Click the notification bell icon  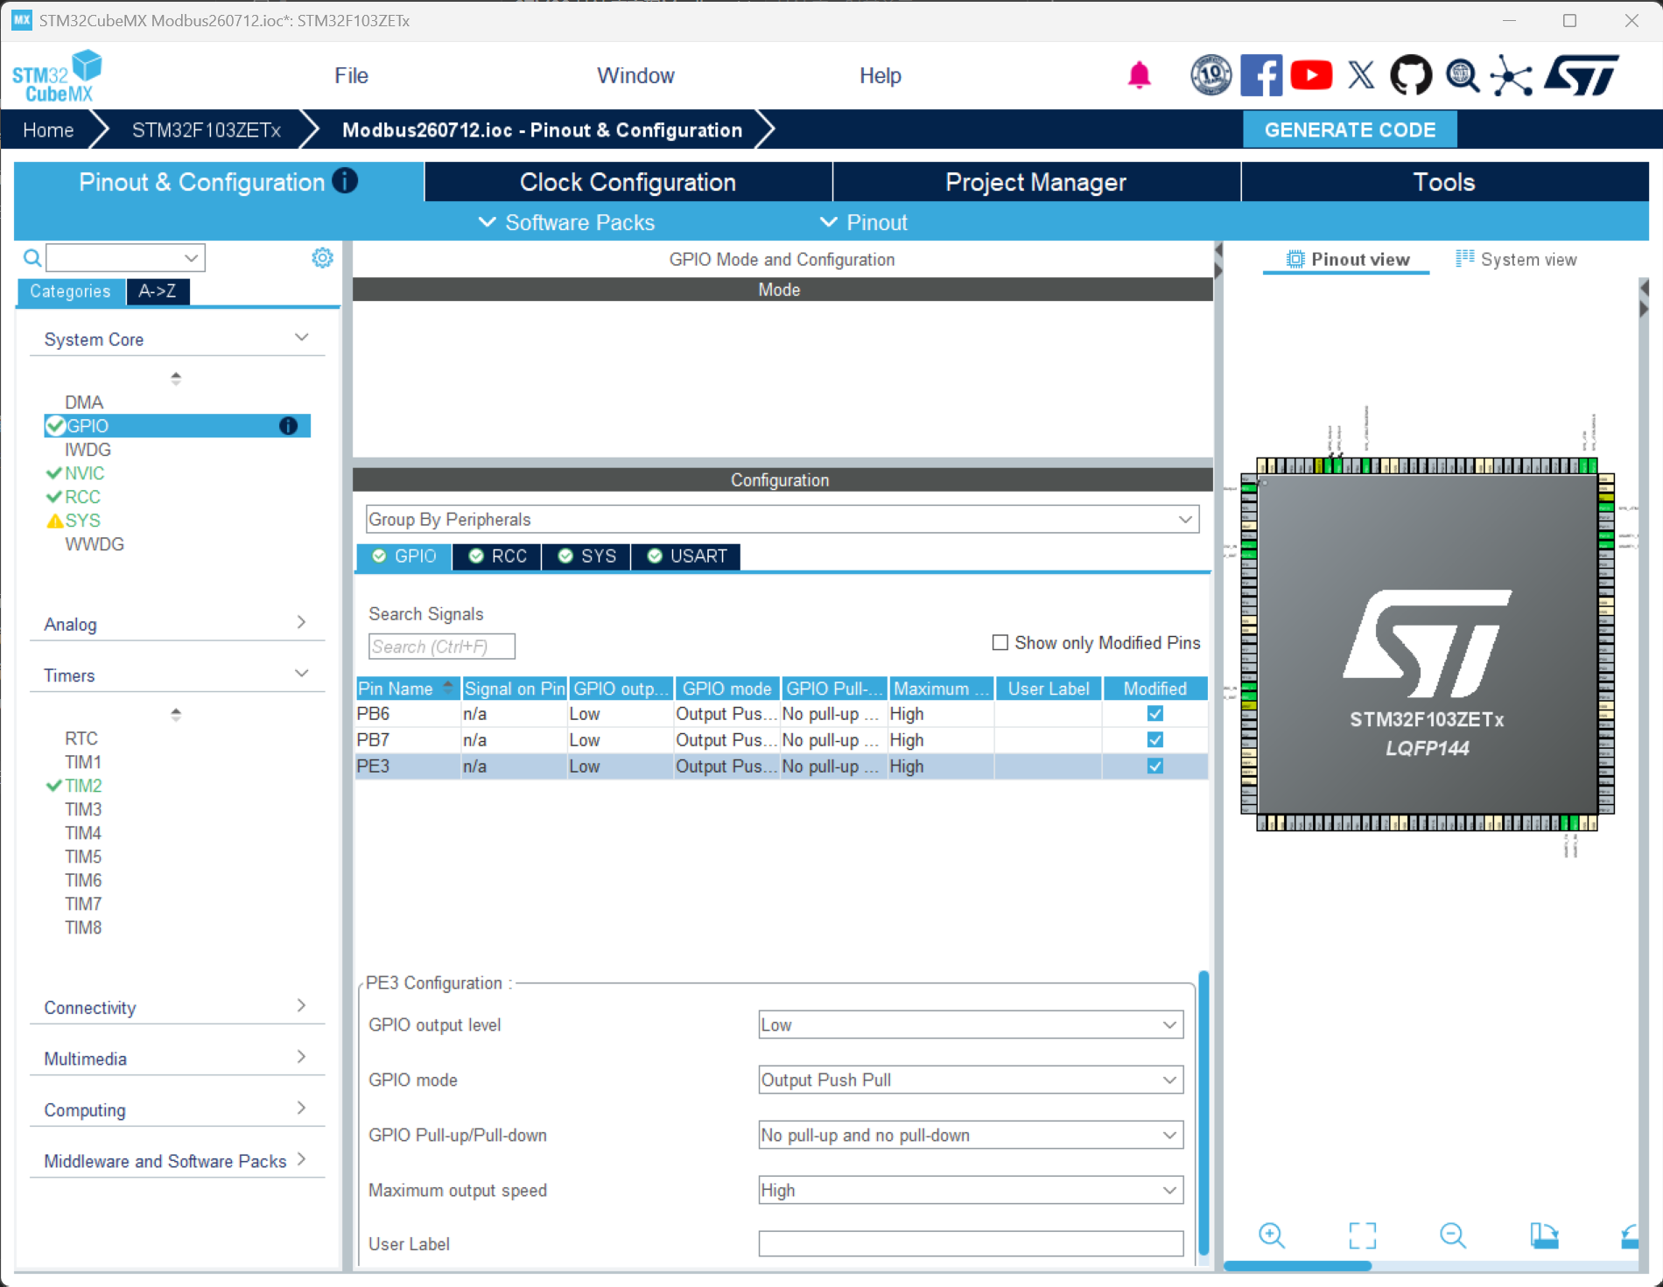(x=1139, y=75)
